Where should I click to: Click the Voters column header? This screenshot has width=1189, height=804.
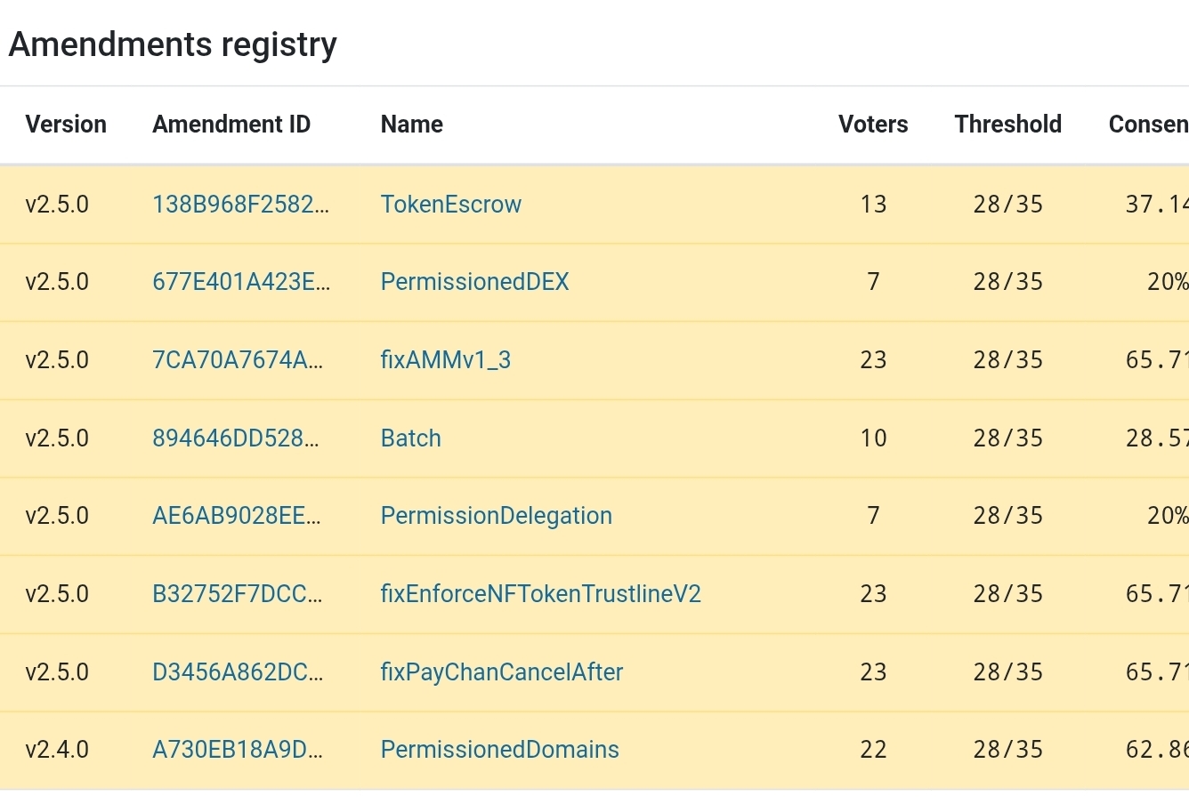click(873, 125)
